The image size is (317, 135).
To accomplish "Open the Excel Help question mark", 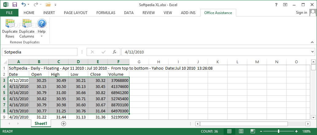I will click(276, 5).
